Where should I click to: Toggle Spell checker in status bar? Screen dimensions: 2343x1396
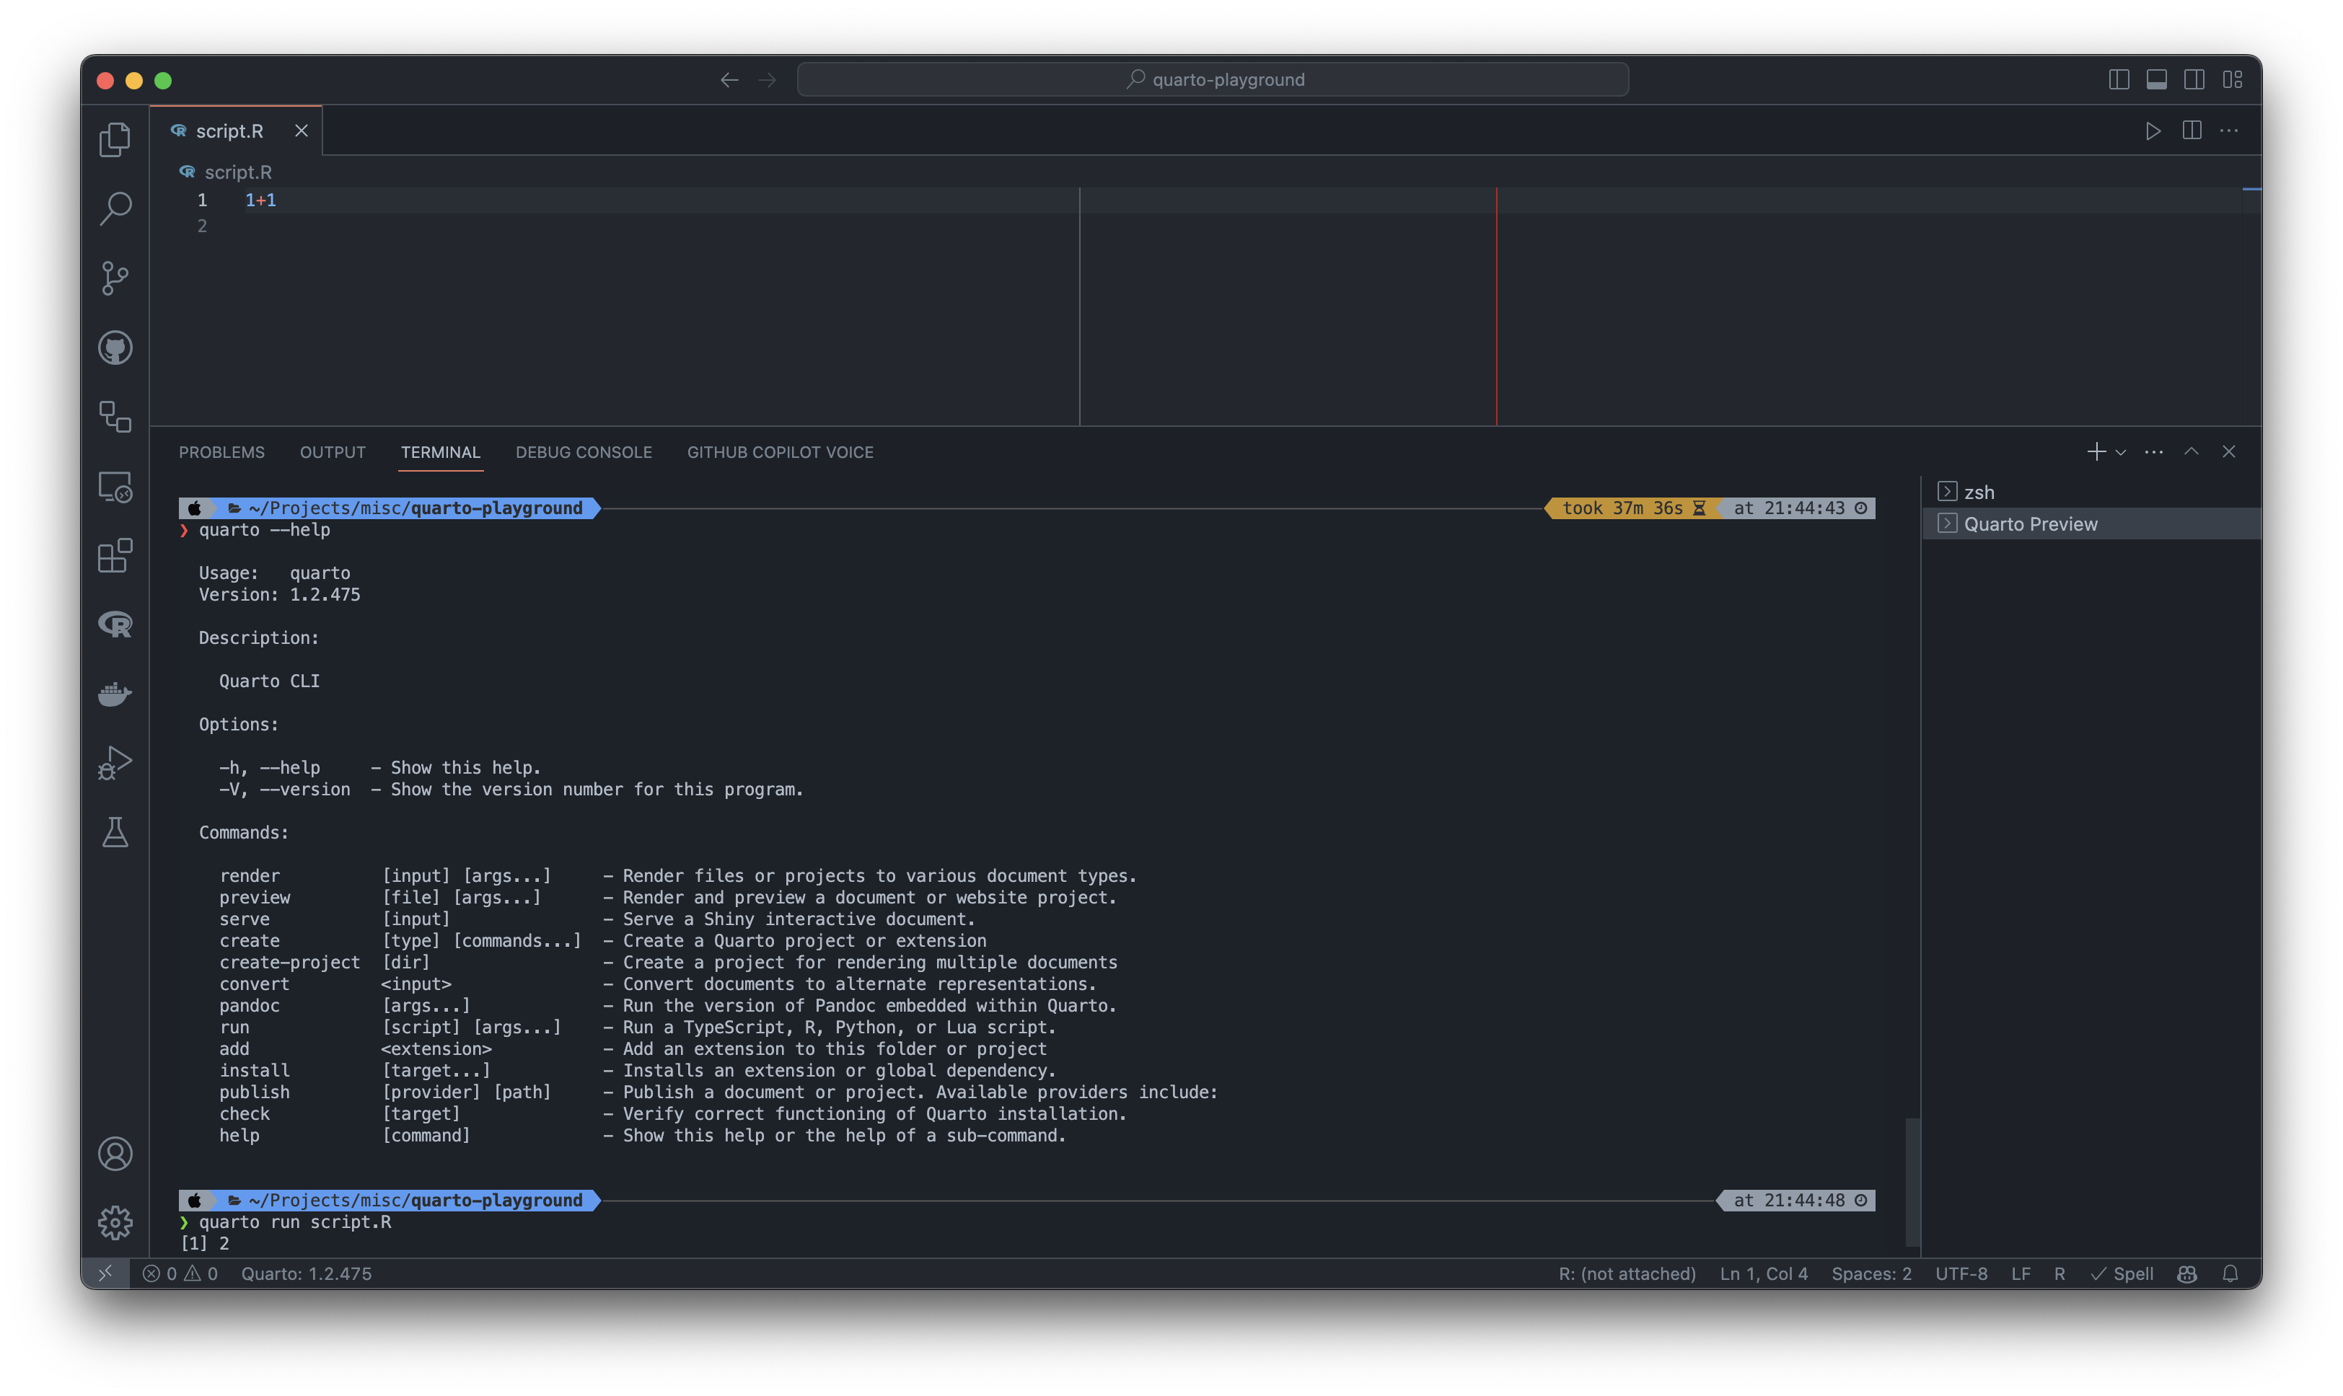(2122, 1273)
